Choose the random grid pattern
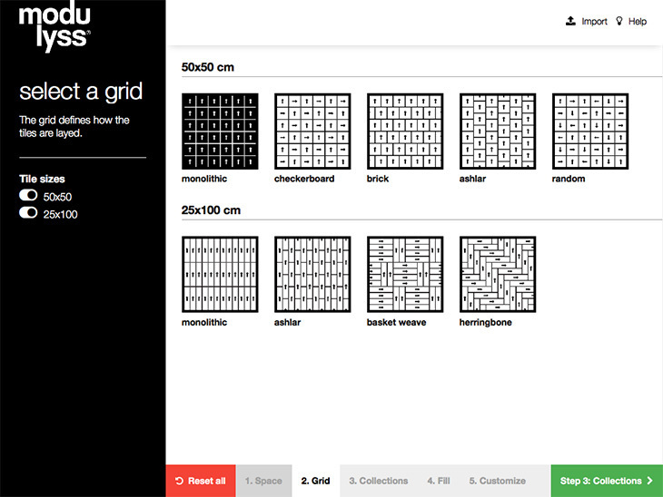Image resolution: width=663 pixels, height=497 pixels. tap(590, 132)
